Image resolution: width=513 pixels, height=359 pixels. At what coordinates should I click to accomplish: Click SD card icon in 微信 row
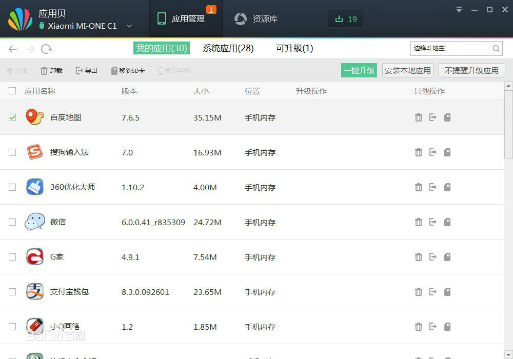pos(447,223)
